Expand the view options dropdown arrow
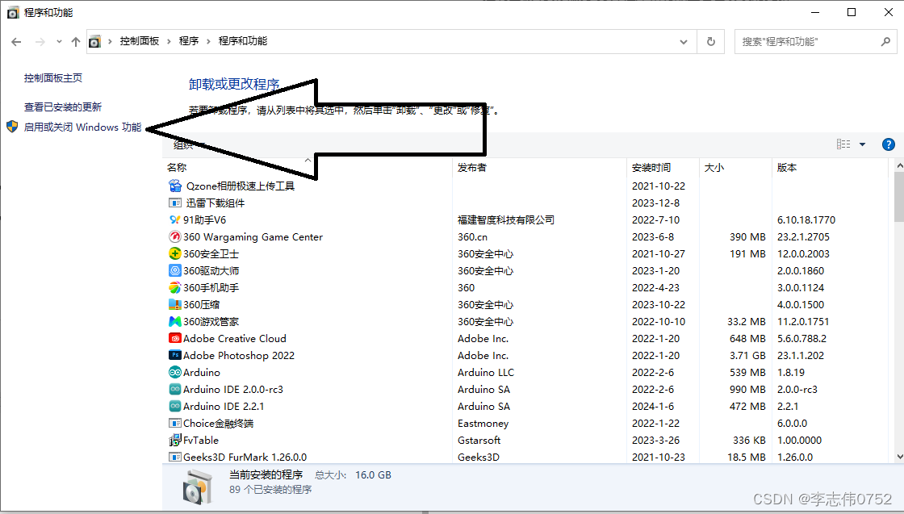 863,144
